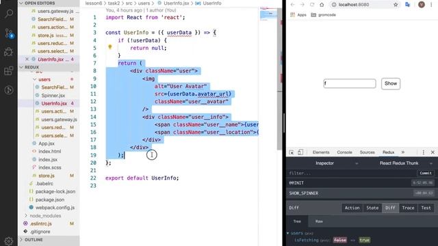Select the State tab in Redux inspector
The height and width of the screenshot is (246, 438).
[x=372, y=208]
